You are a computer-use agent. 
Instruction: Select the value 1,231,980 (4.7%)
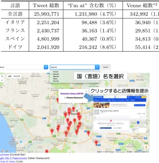coord(95,14)
